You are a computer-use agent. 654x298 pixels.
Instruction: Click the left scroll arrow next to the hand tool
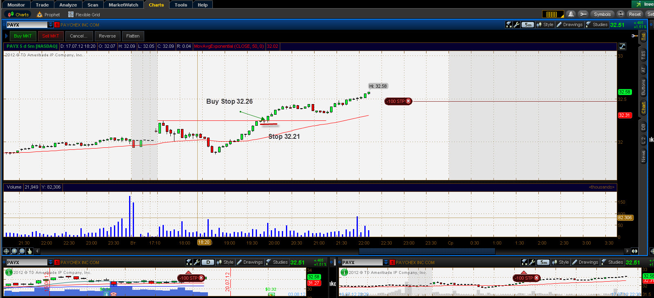tap(37, 251)
